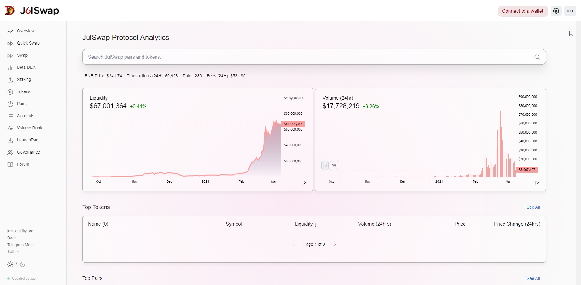Open the Overview menu item
Viewport: 581px width, 285px height.
click(x=26, y=31)
